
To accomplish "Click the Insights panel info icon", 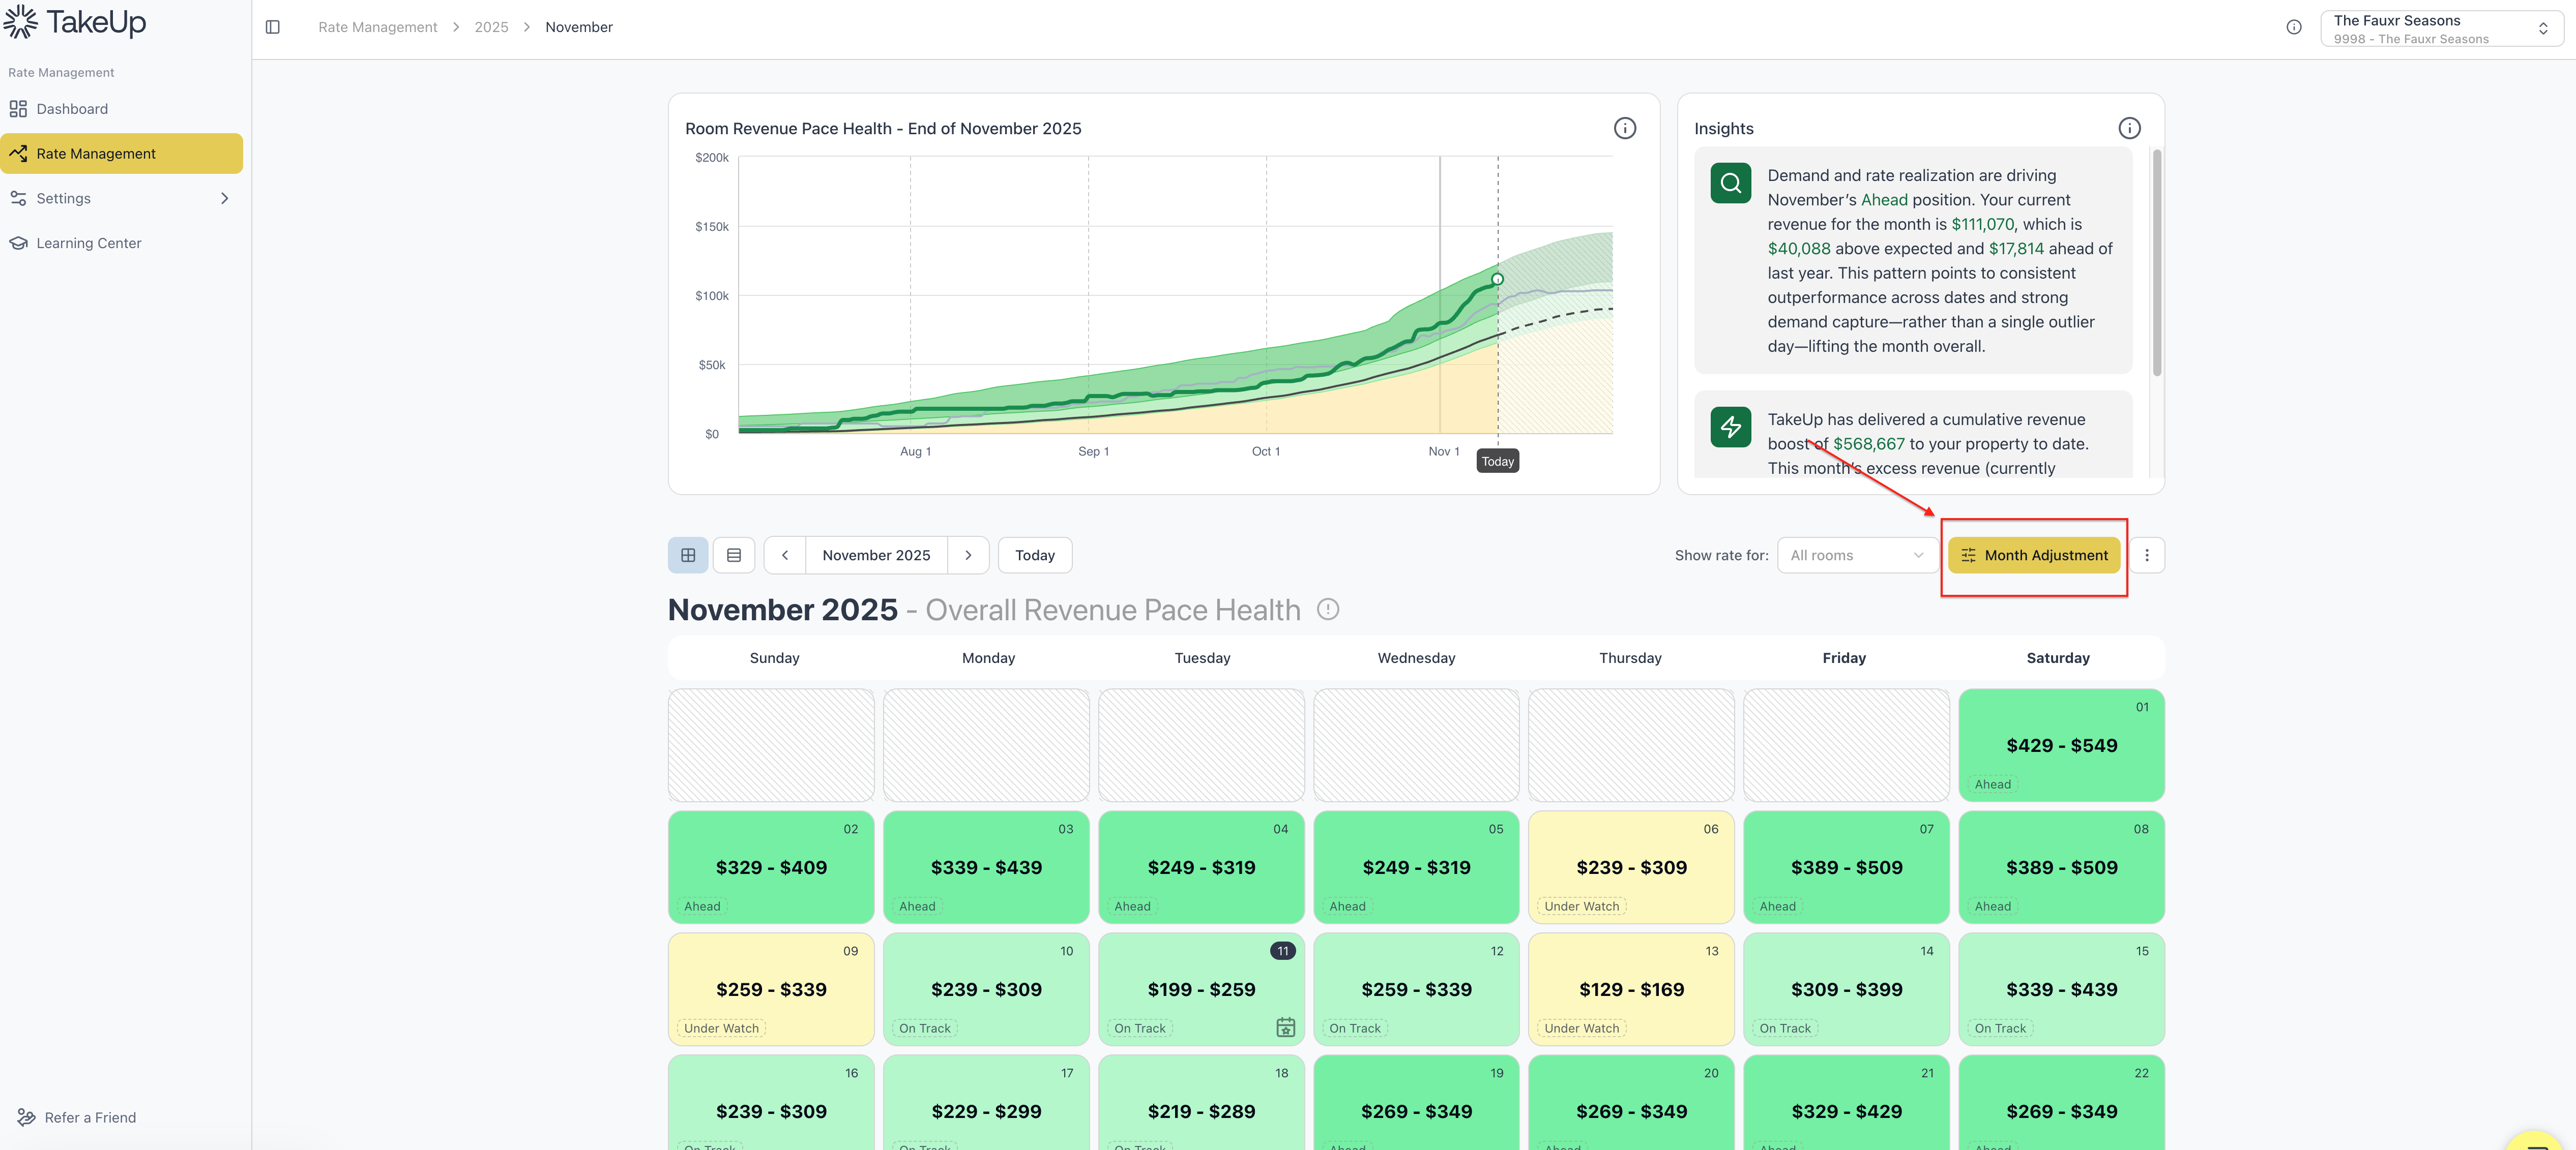I will [2129, 128].
